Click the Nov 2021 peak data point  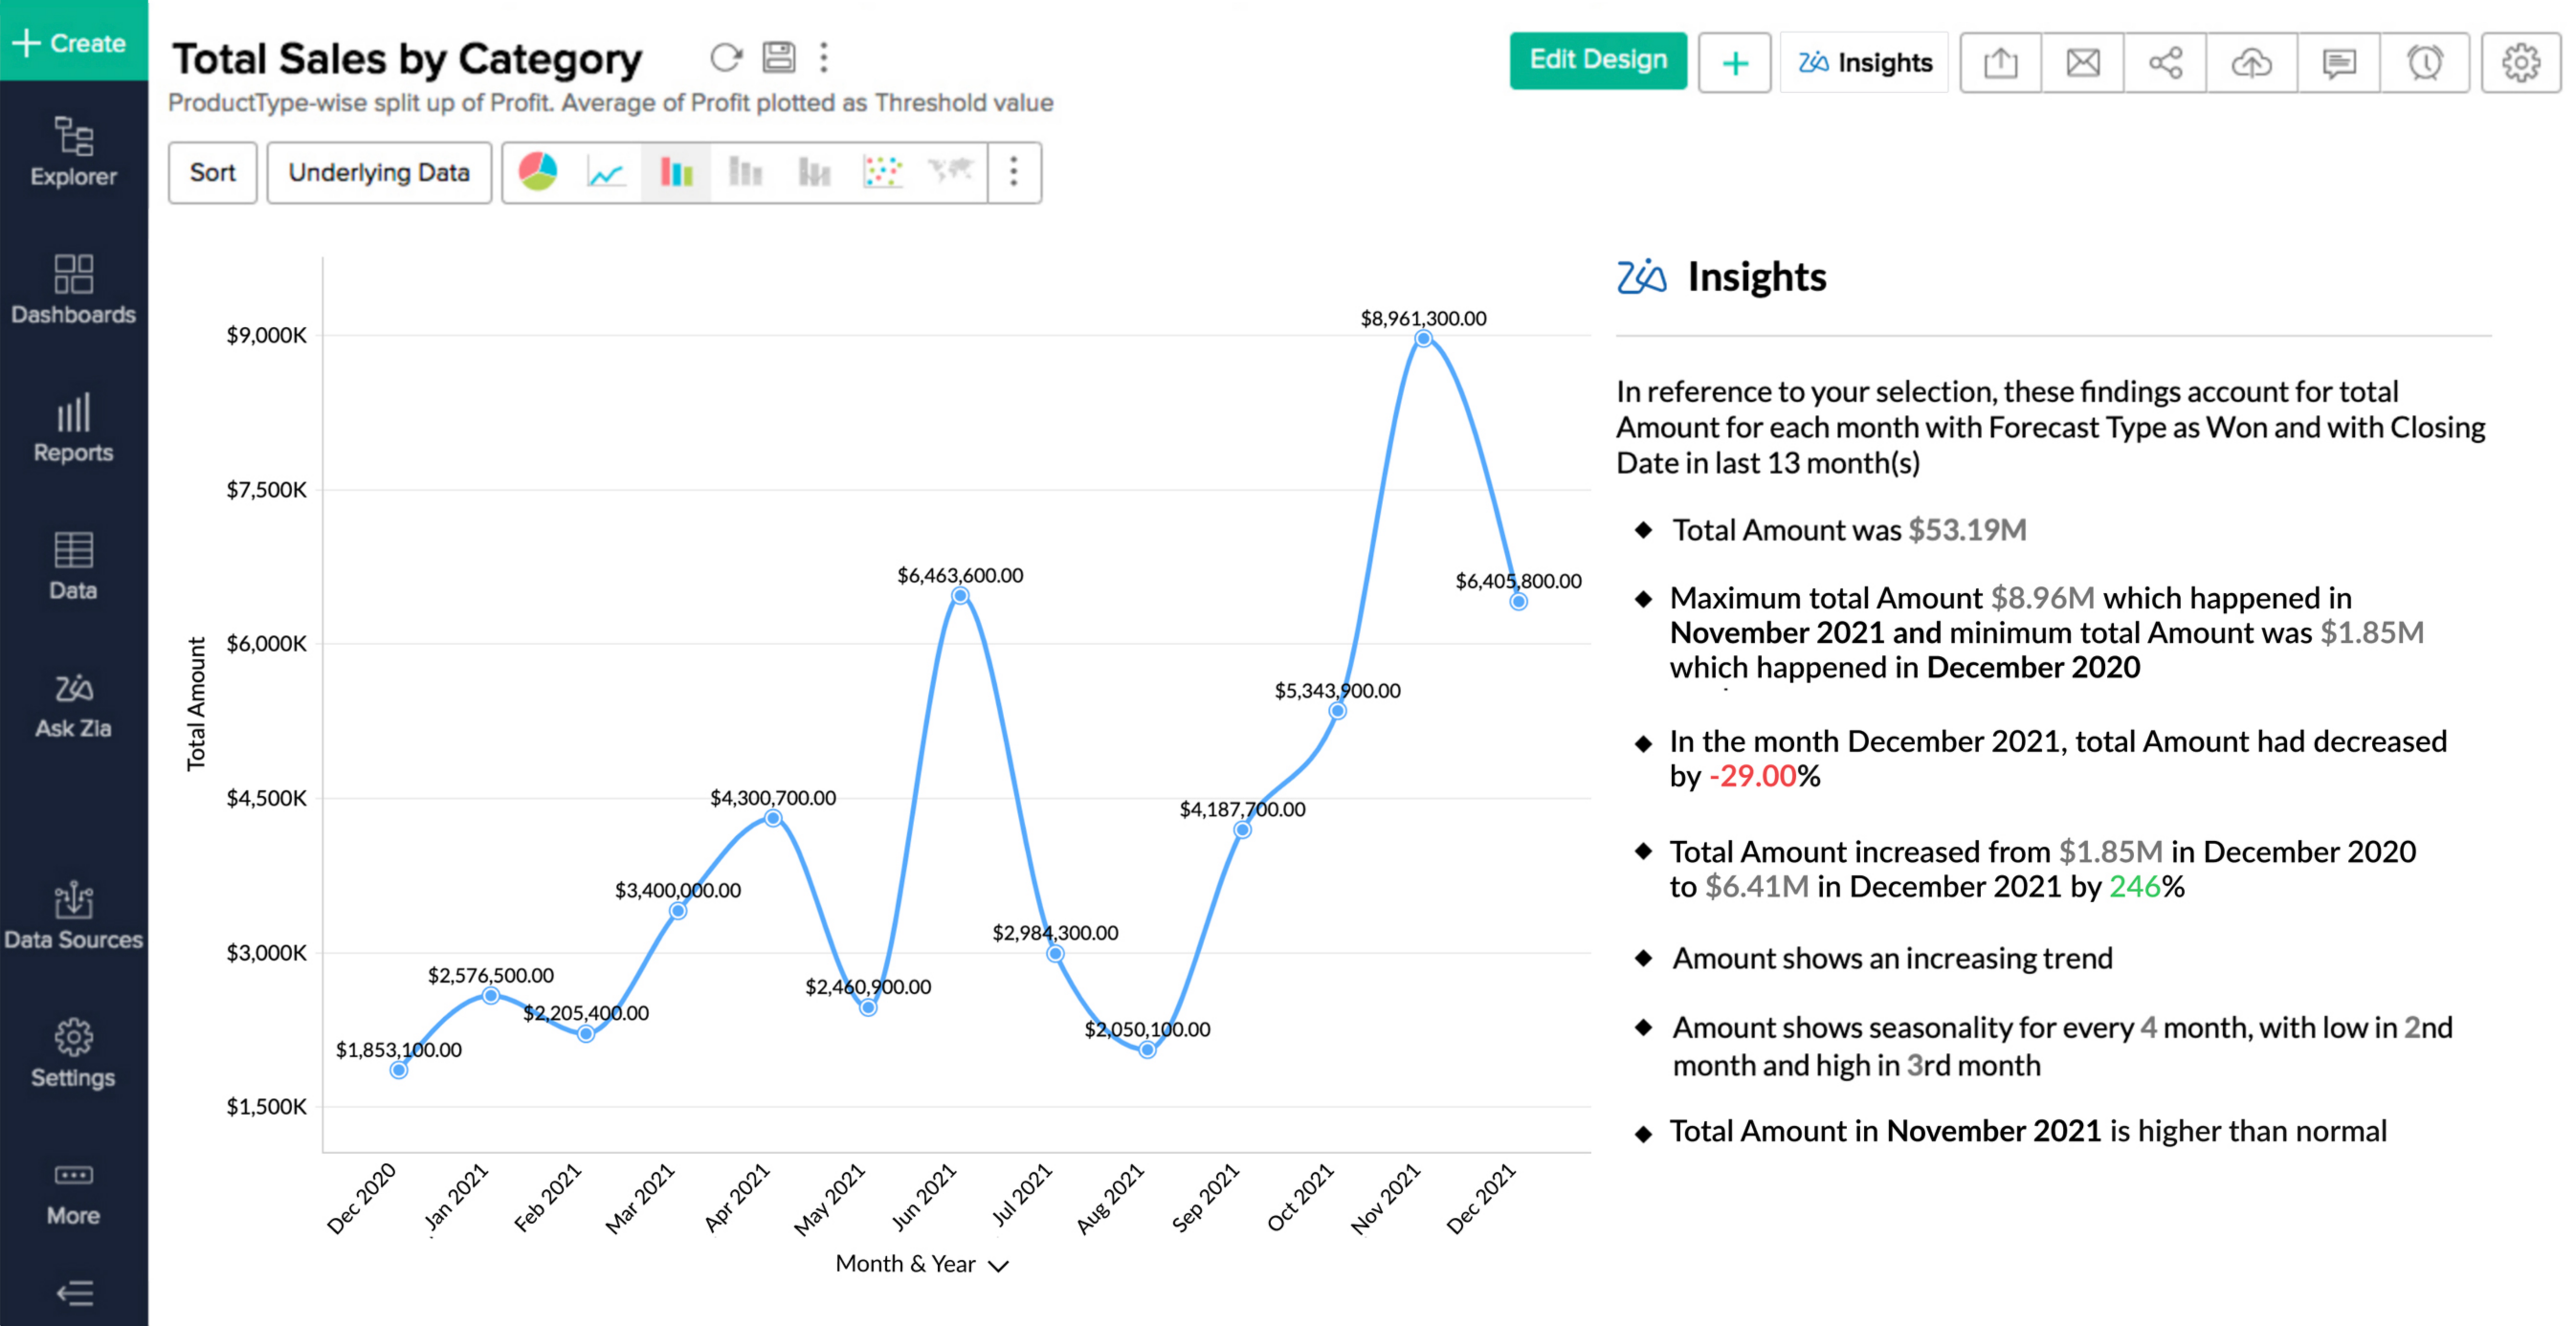pyautogui.click(x=1423, y=339)
